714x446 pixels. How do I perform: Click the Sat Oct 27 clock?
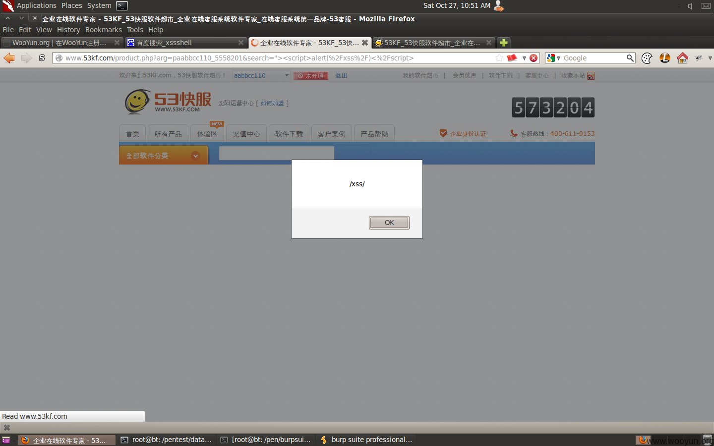[x=457, y=5]
